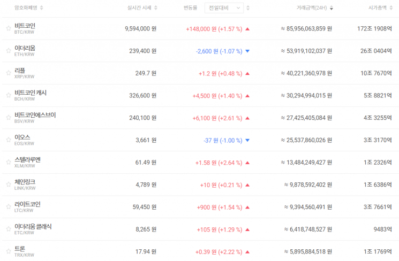This screenshot has width=399, height=261.
Task: Open the 이더리움 coin name
Action: pos(25,48)
